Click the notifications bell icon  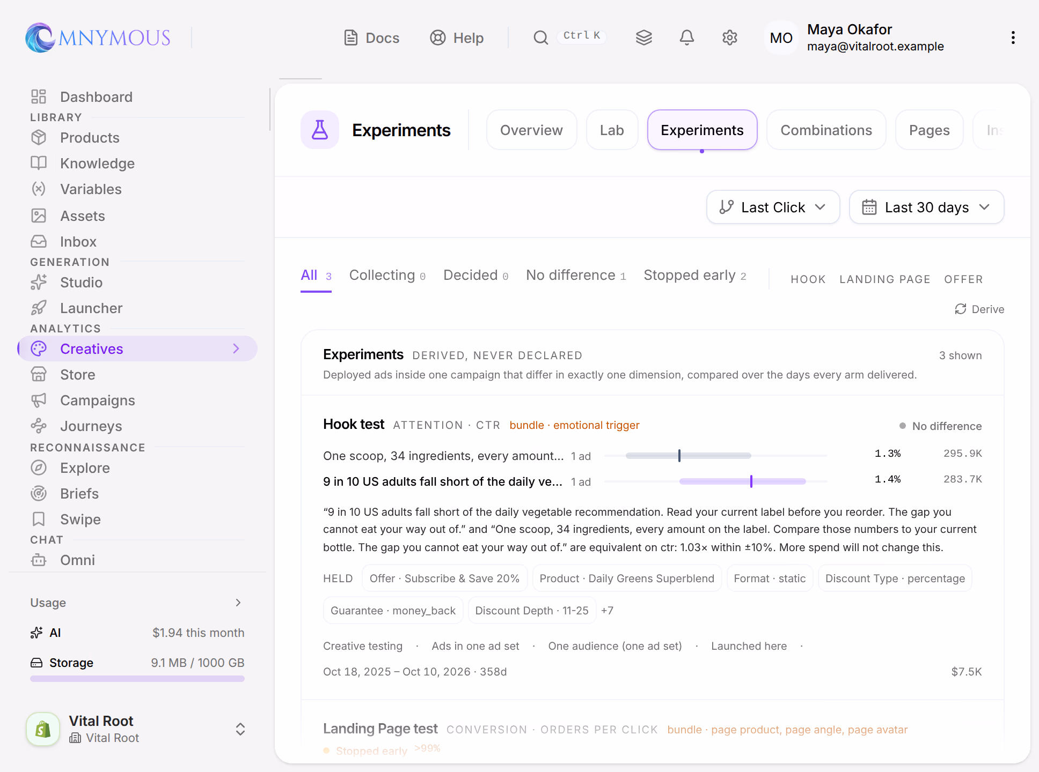click(687, 38)
